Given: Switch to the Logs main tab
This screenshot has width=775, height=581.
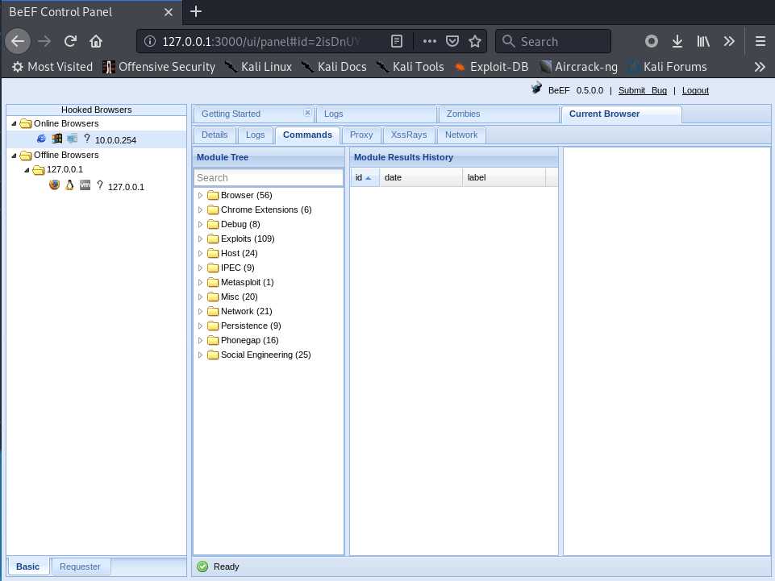Looking at the screenshot, I should [x=376, y=114].
